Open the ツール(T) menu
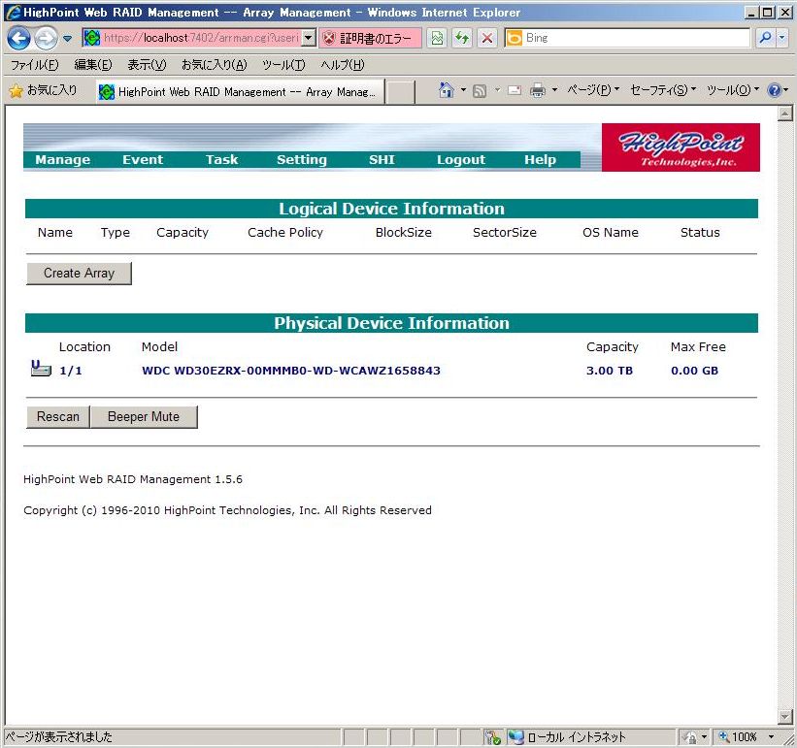Image resolution: width=797 pixels, height=748 pixels. pyautogui.click(x=283, y=65)
